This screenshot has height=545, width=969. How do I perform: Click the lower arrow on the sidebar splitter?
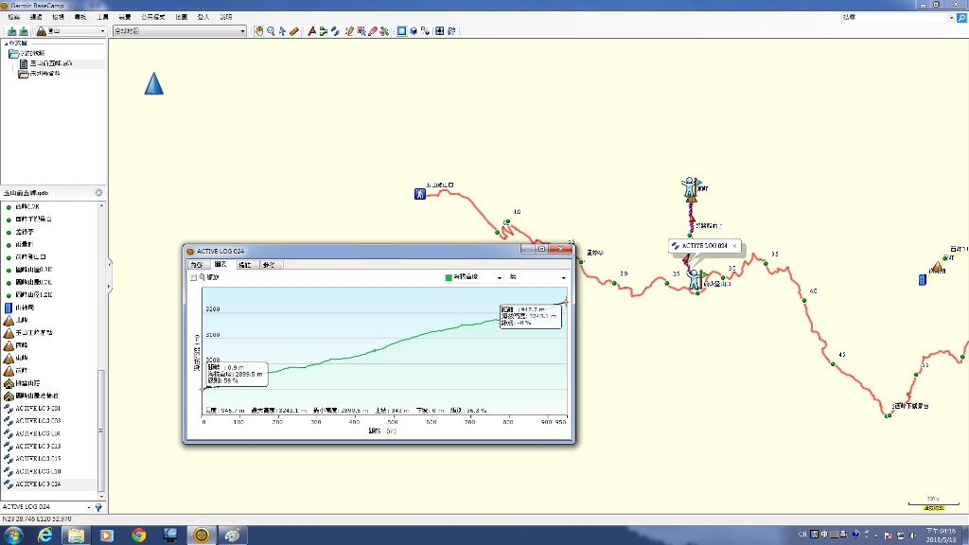110,287
